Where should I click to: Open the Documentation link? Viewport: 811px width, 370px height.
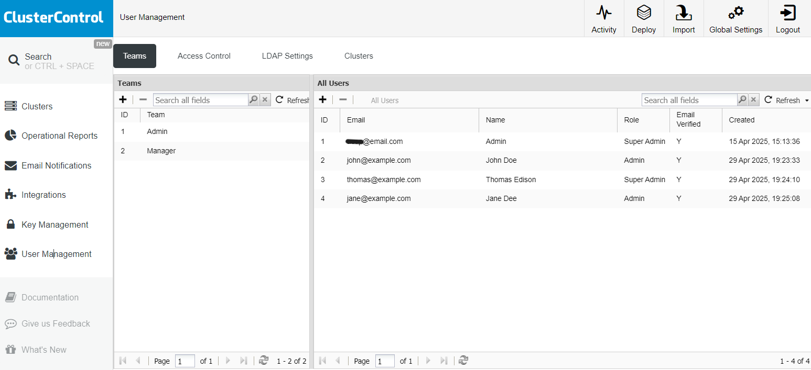(50, 297)
